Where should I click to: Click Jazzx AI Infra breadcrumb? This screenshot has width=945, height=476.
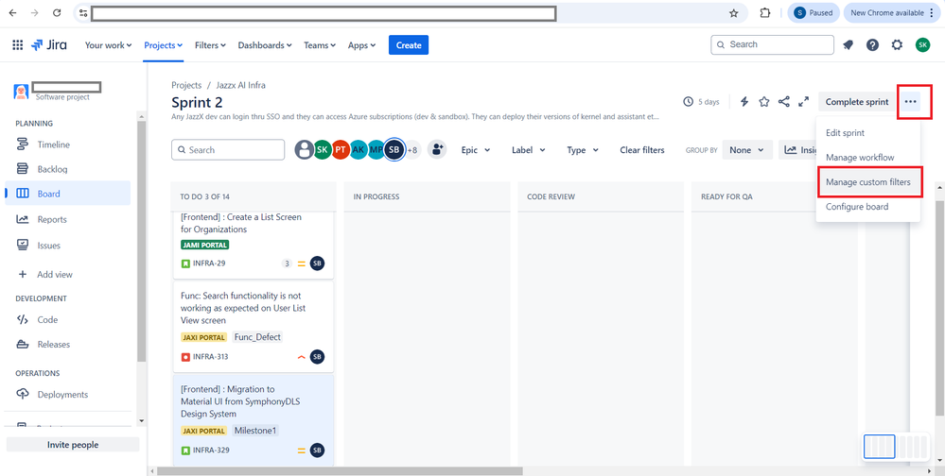[241, 85]
